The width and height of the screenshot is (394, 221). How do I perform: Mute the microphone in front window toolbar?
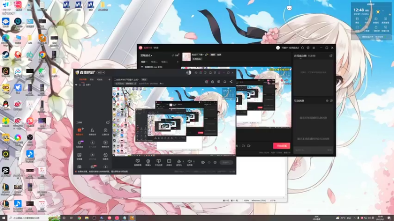tap(179, 162)
